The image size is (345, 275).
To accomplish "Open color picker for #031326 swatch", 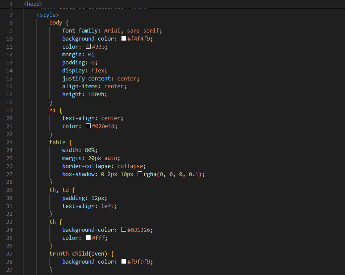I will [x=124, y=230].
